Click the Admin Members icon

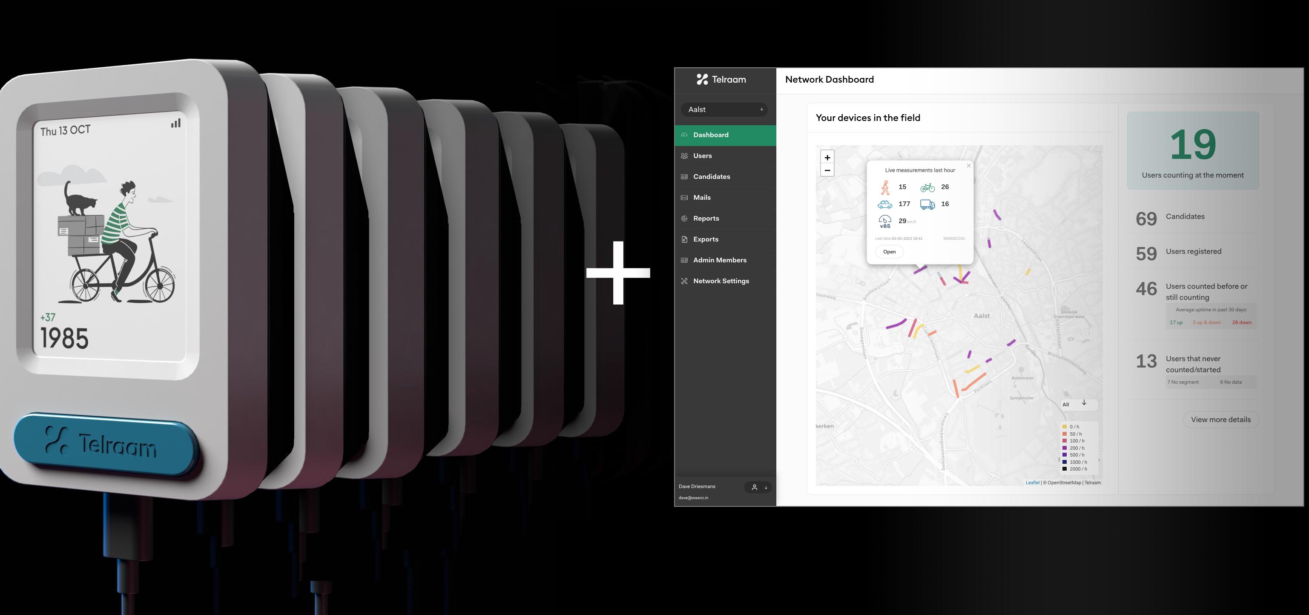[684, 260]
